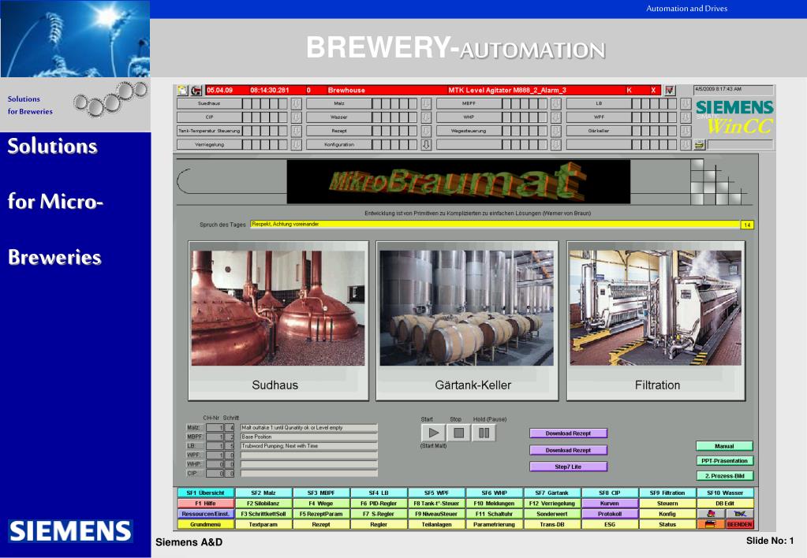Open the Filtration picture tile
This screenshot has width=807, height=558.
(x=656, y=321)
